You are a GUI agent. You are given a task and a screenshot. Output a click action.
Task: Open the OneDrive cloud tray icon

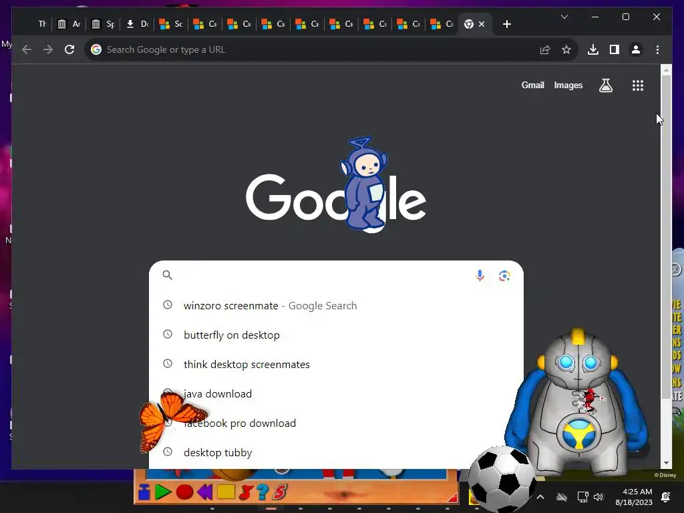pos(562,497)
